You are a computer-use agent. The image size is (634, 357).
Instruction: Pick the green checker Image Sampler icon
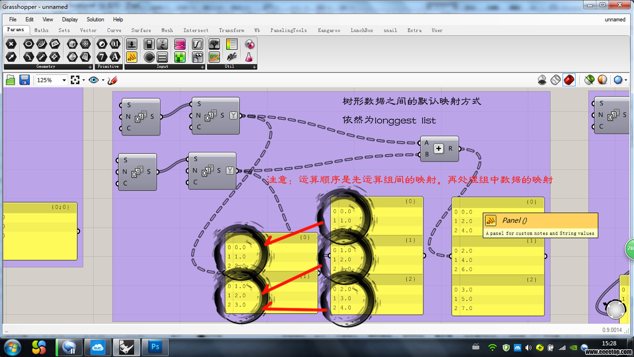[x=180, y=57]
